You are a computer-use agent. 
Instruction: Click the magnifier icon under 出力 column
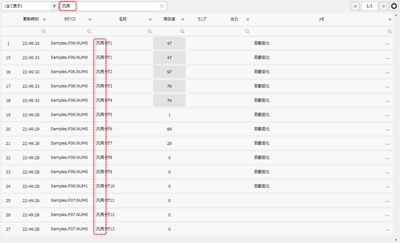(247, 31)
